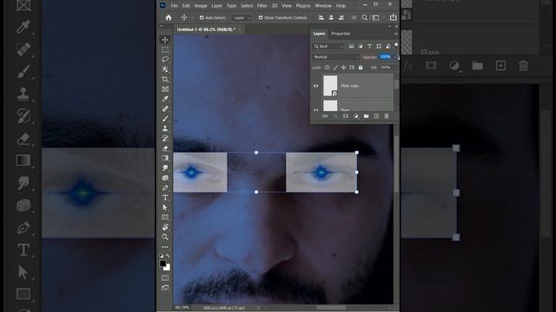Select the Horizontal Type tool
The width and height of the screenshot is (556, 312).
click(x=165, y=198)
